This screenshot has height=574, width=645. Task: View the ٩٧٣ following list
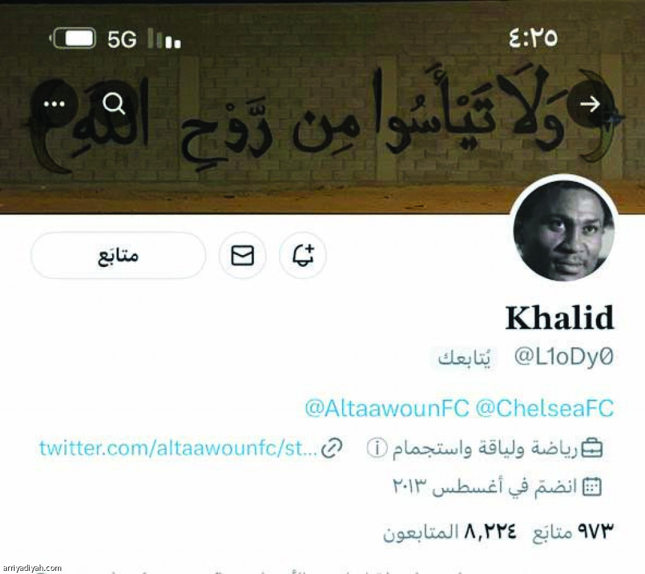[573, 532]
